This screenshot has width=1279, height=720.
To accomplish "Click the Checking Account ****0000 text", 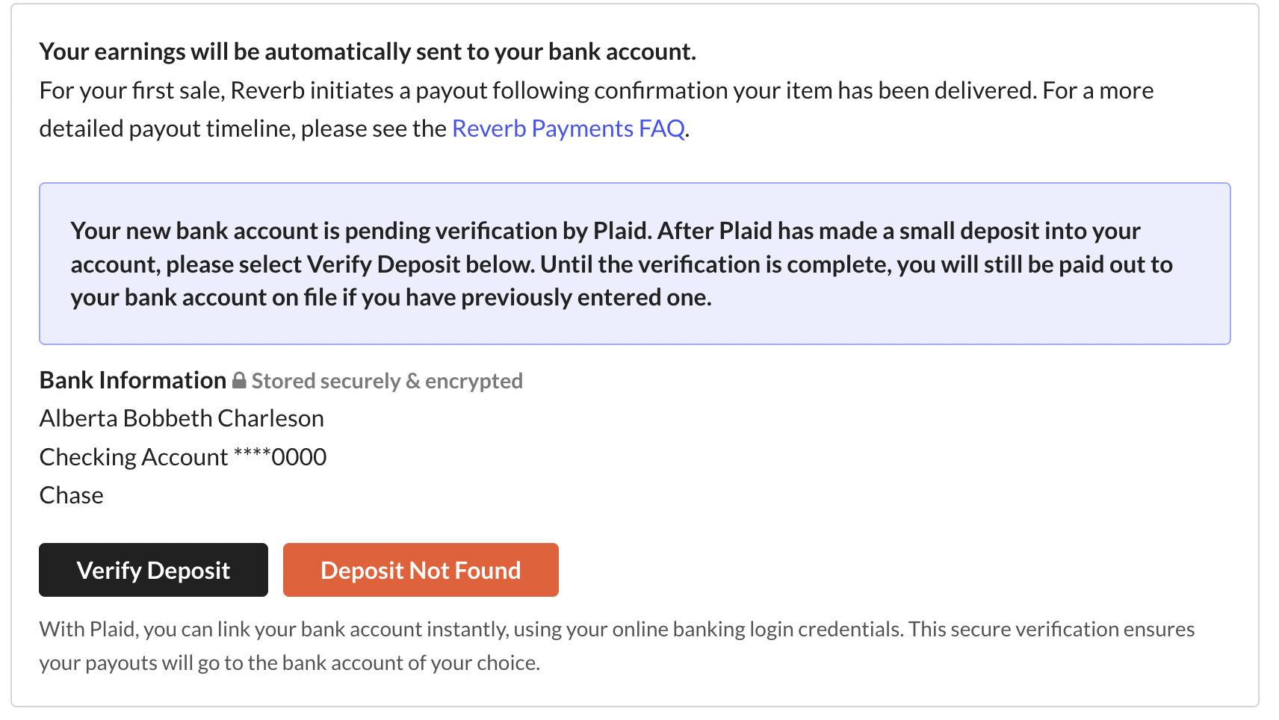I will (x=183, y=457).
